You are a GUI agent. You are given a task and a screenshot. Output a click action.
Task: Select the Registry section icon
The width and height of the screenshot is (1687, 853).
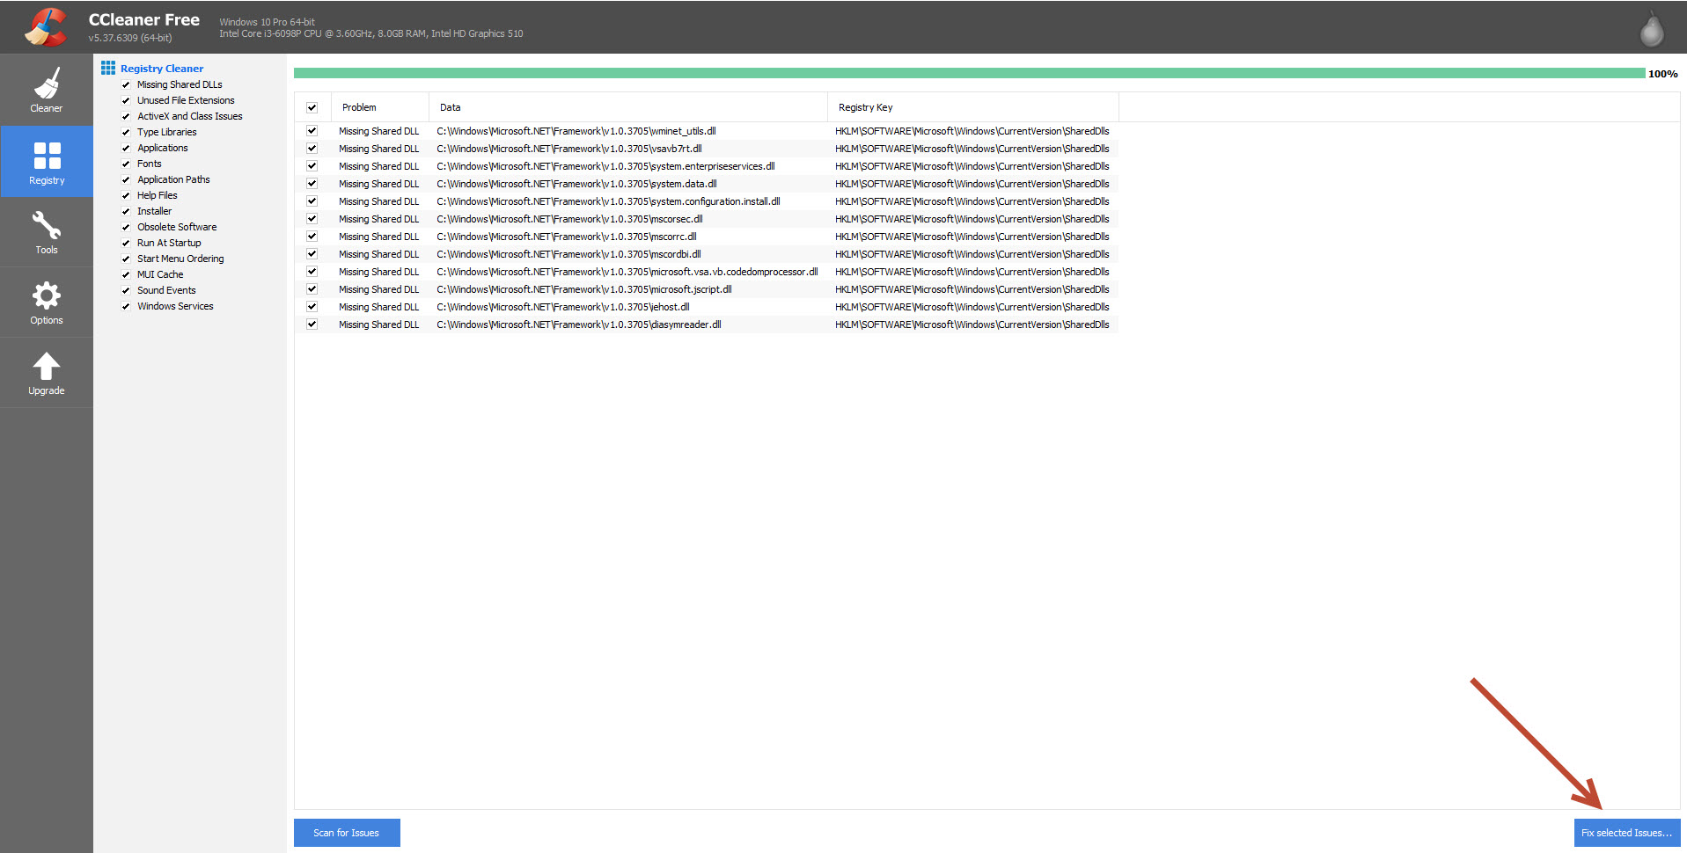pyautogui.click(x=47, y=155)
